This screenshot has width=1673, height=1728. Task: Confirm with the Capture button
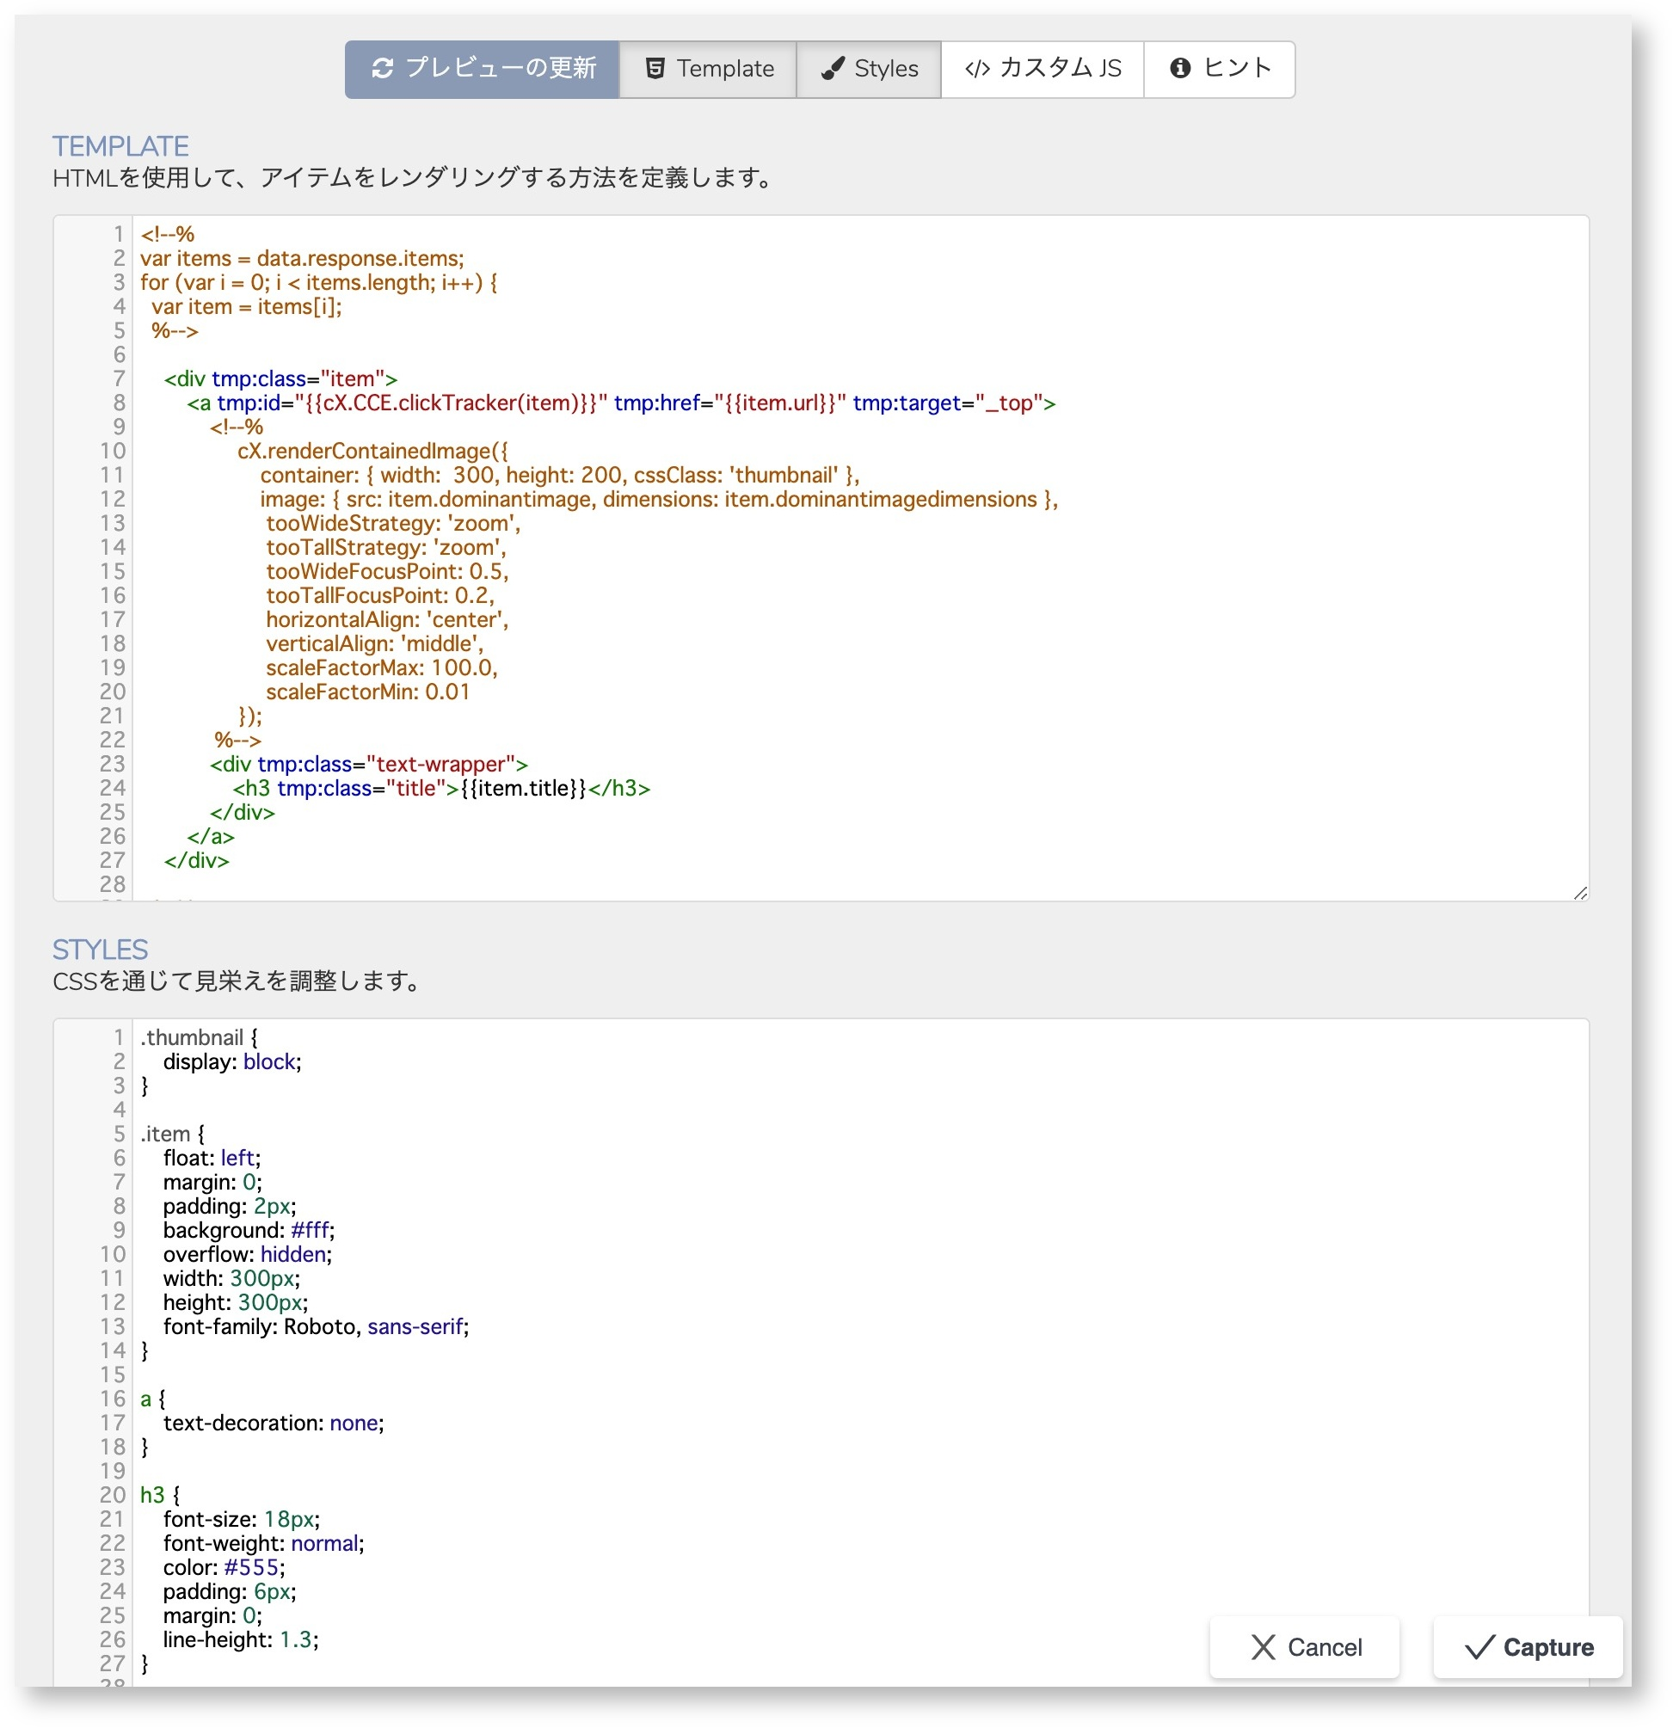click(x=1527, y=1646)
